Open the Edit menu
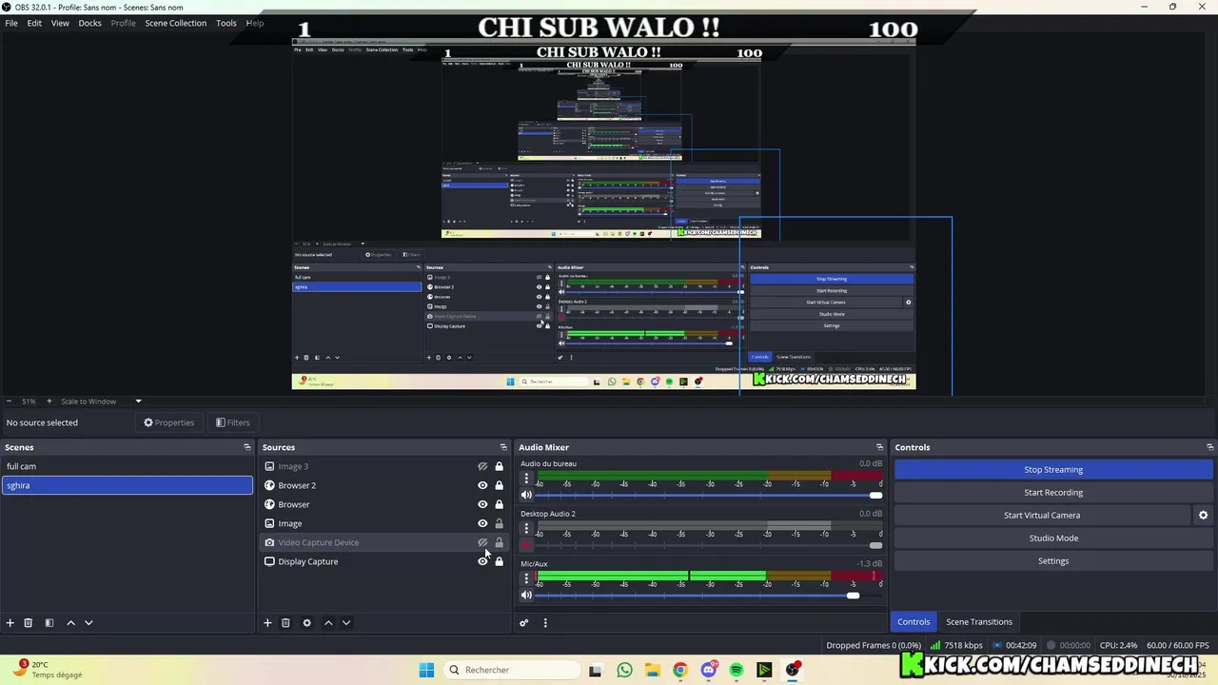The image size is (1218, 685). tap(34, 23)
